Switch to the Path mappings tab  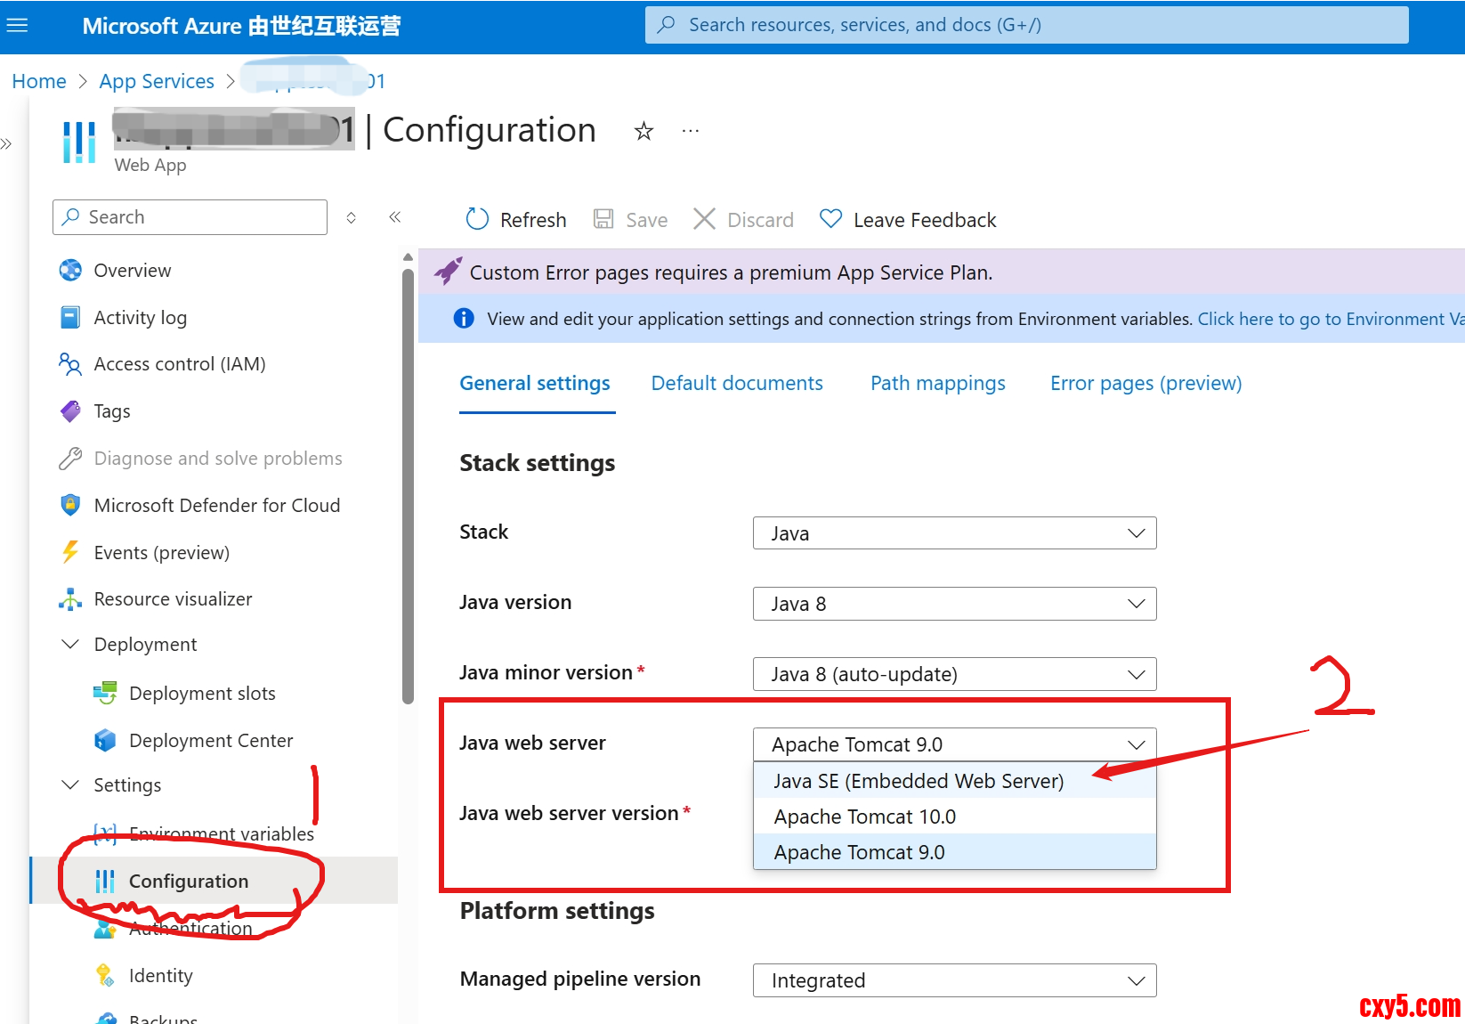pyautogui.click(x=937, y=384)
